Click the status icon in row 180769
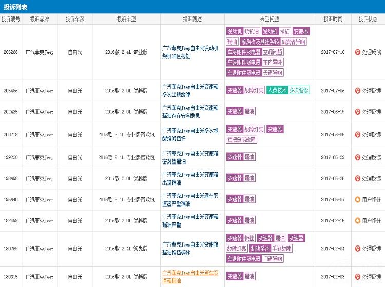385x287 pixels. 357,249
